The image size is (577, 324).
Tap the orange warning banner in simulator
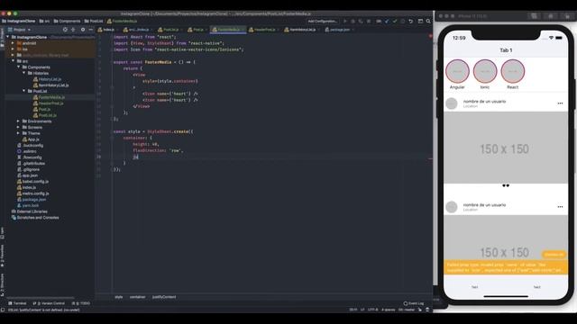coord(506,267)
